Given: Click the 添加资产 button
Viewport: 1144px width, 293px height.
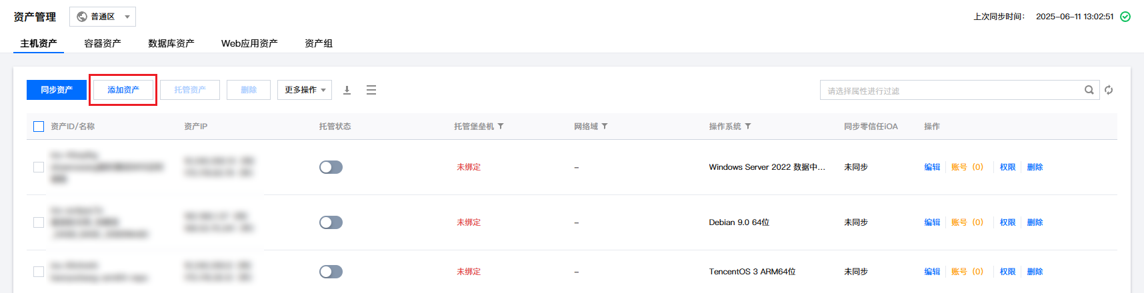Looking at the screenshot, I should [123, 90].
